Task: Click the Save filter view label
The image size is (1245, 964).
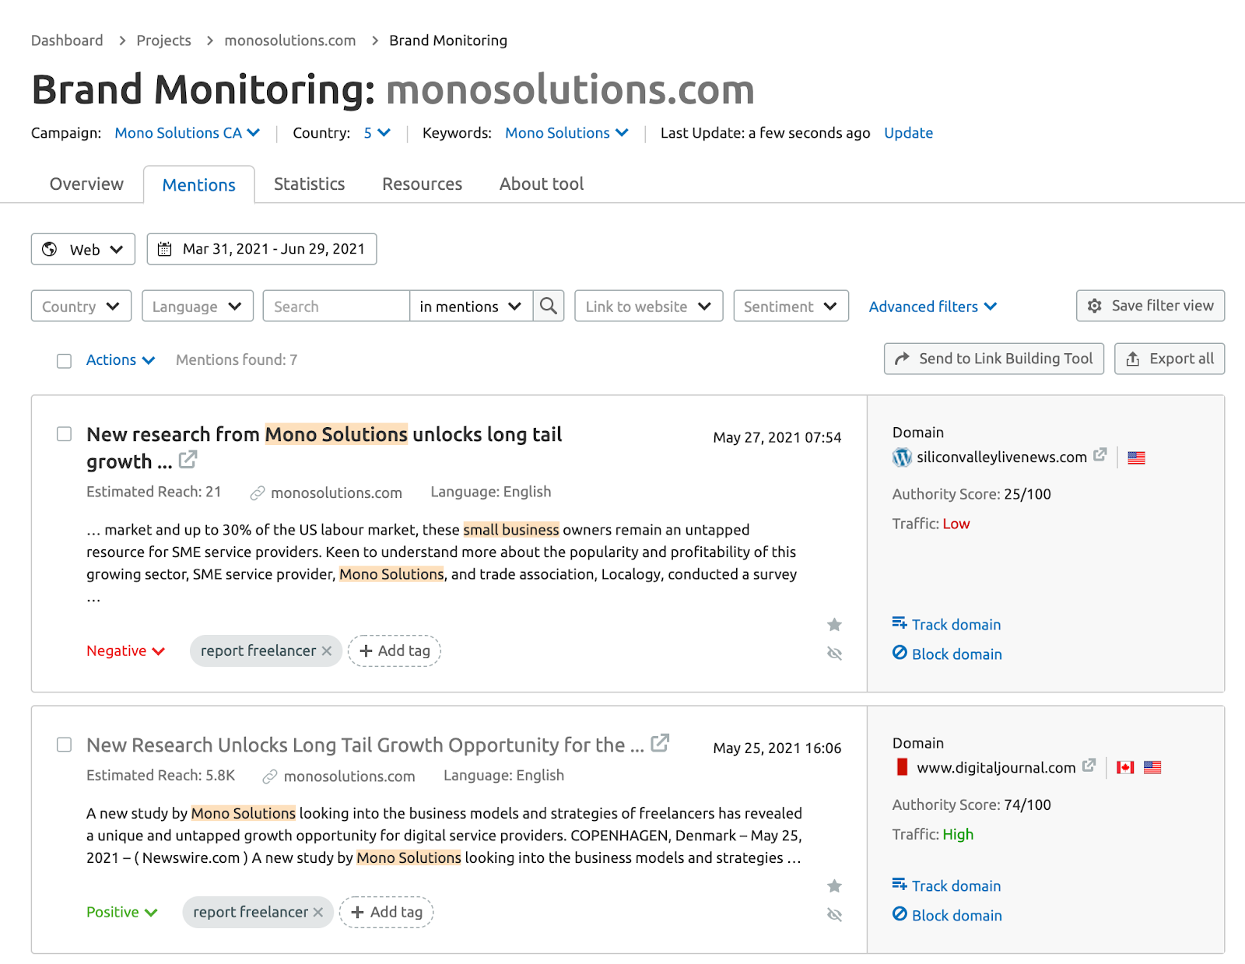Action: [x=1163, y=306]
